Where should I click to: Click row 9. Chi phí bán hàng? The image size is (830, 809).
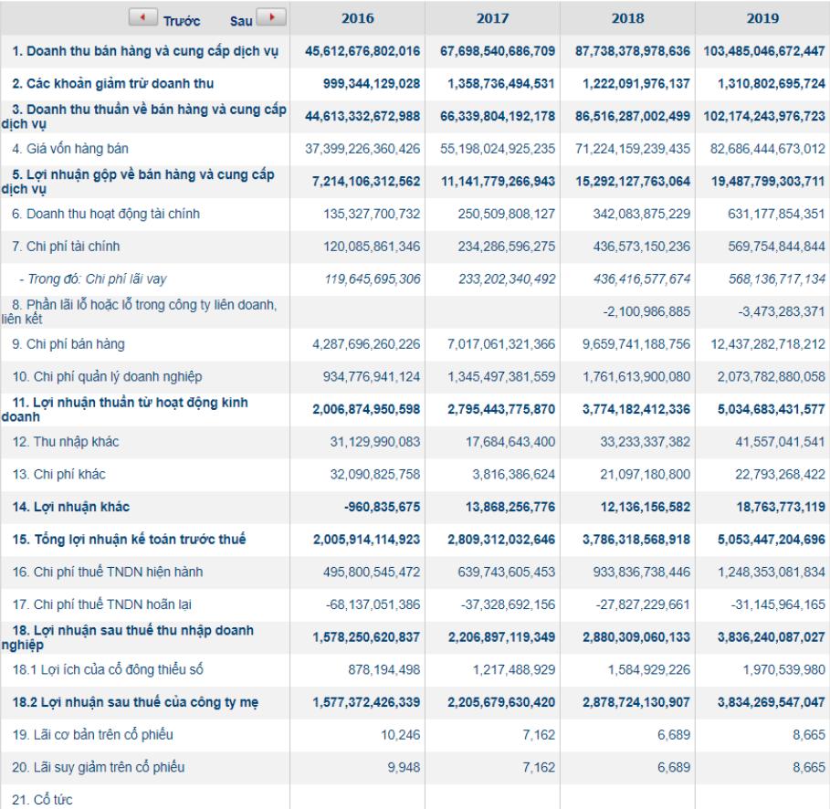(x=415, y=344)
